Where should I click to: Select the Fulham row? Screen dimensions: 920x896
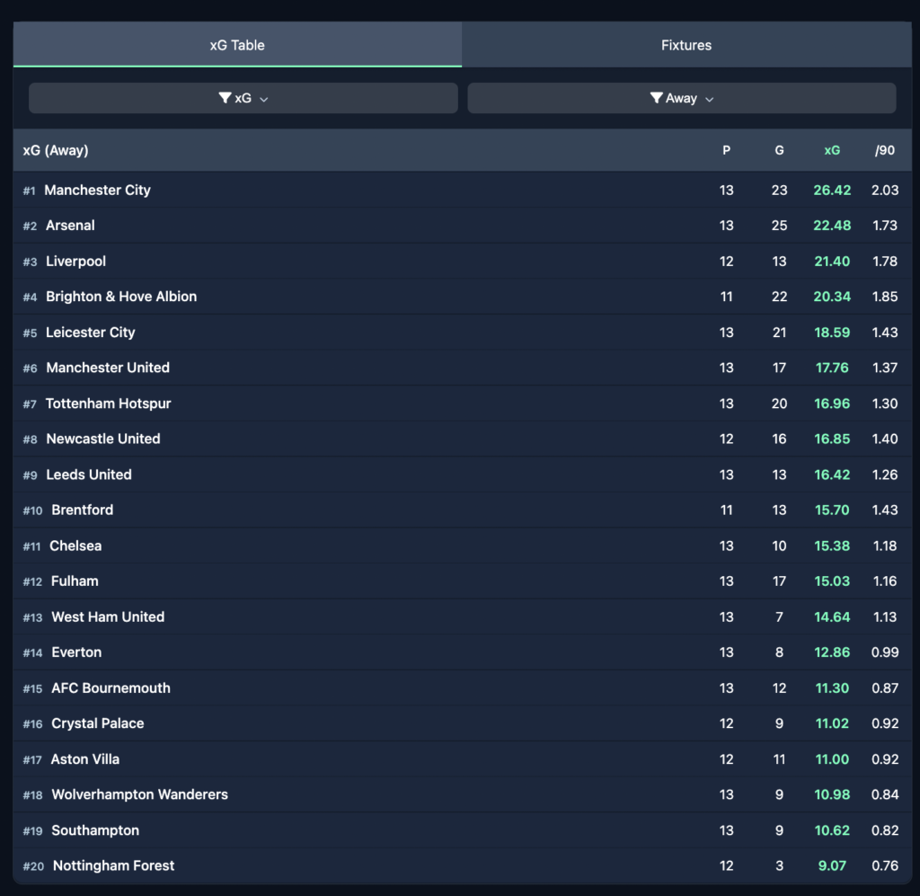[463, 581]
